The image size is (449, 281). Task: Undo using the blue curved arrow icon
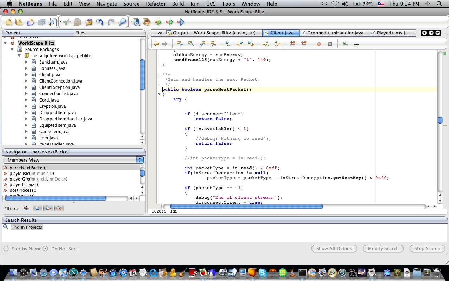click(100, 22)
